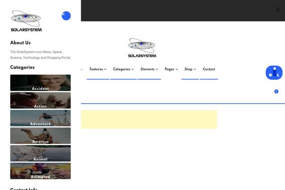Click the About Us heading
This screenshot has width=285, height=190.
[x=20, y=43]
